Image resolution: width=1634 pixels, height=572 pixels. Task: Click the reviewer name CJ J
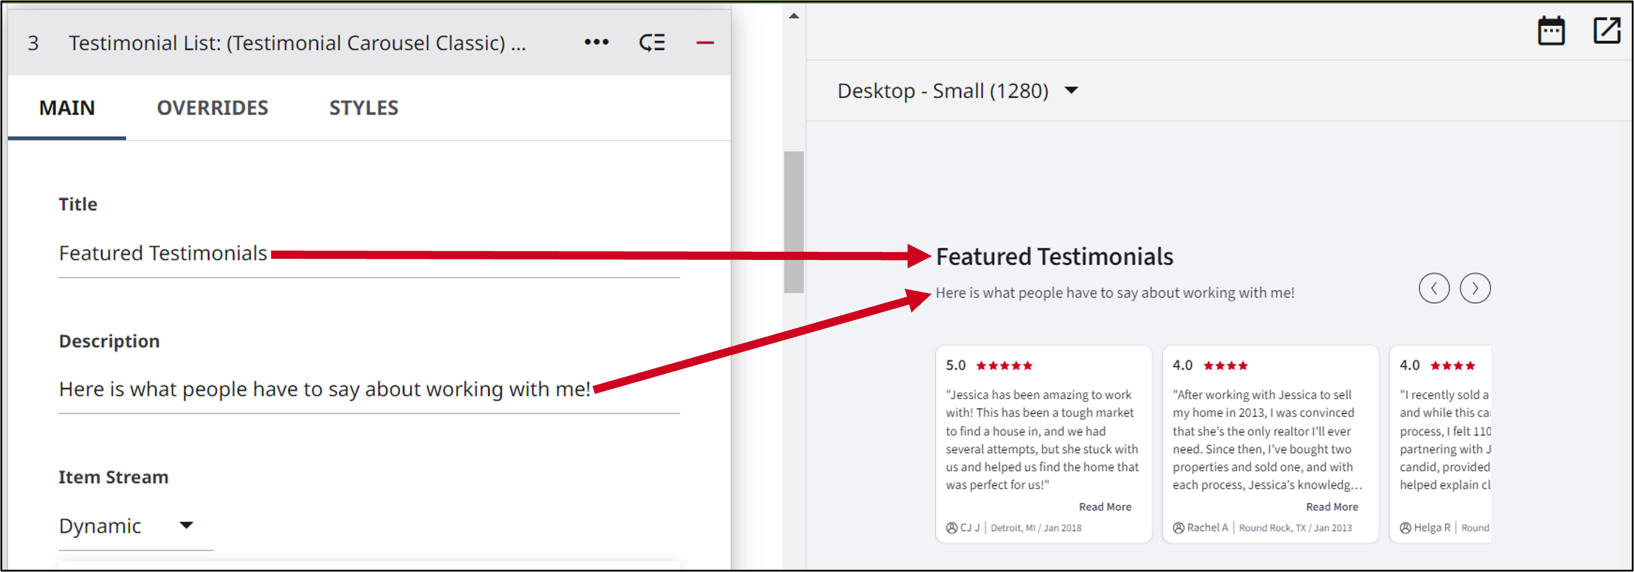[x=970, y=528]
